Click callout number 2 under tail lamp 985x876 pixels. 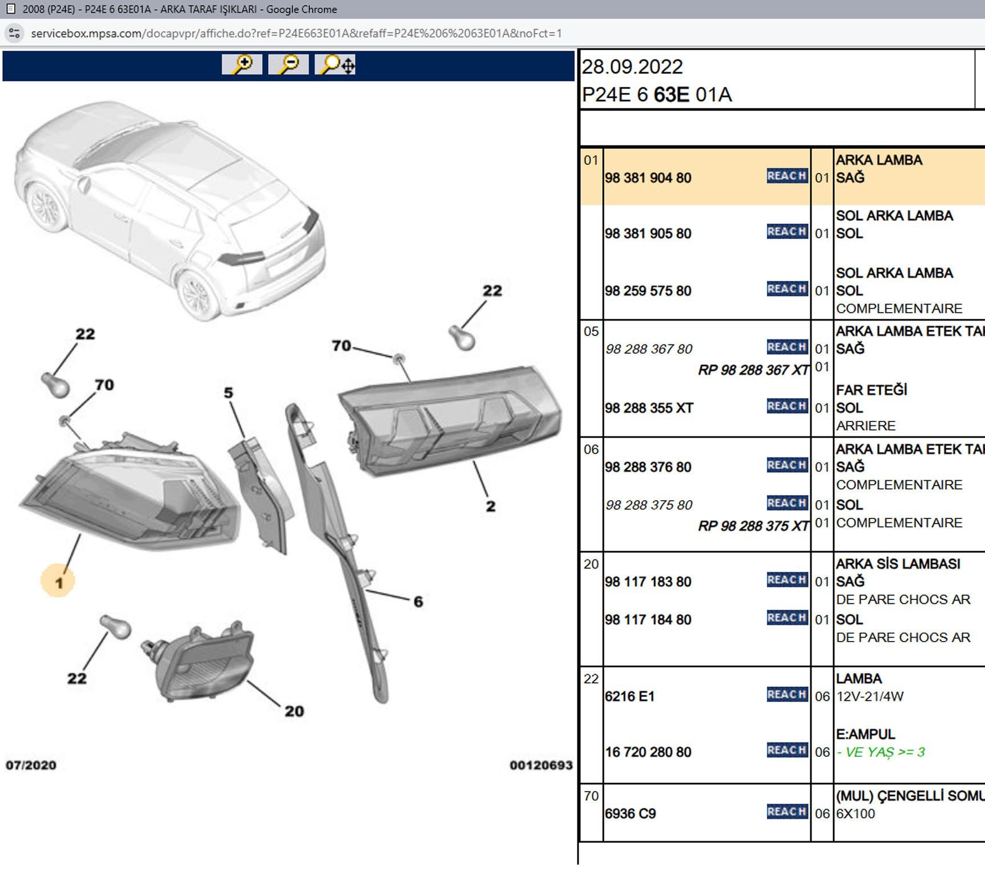click(490, 506)
